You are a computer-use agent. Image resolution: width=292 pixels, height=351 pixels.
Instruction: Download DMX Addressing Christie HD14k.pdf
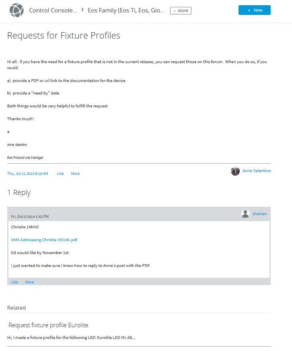pos(44,240)
